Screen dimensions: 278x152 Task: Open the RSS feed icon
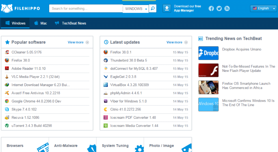click(x=227, y=8)
